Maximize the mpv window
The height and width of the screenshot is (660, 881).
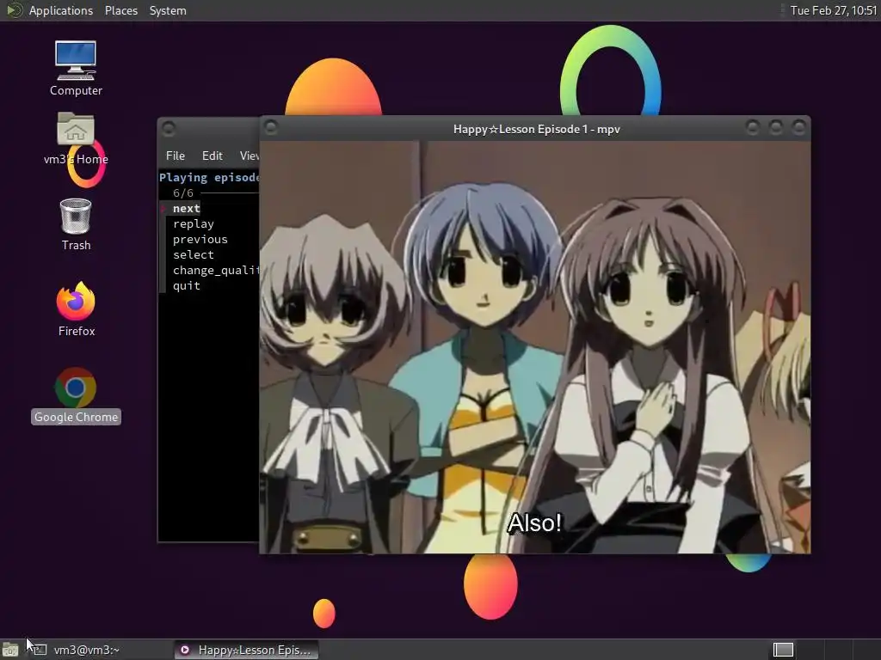775,128
